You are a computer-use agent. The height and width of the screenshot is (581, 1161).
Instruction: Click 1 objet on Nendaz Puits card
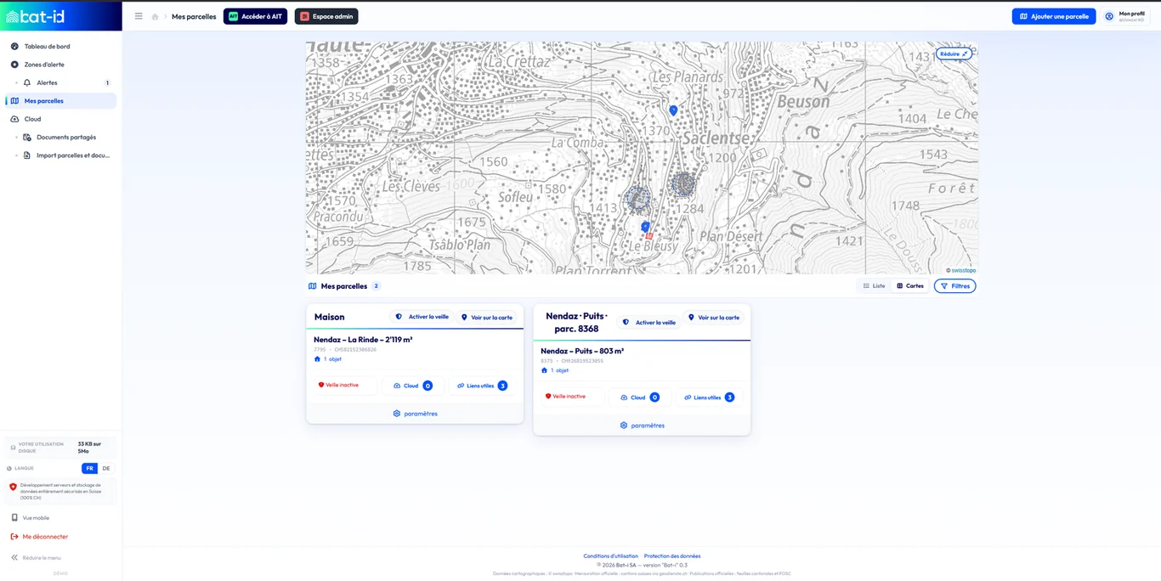coord(555,370)
